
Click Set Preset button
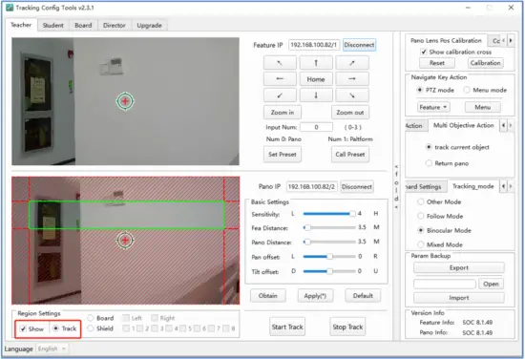(x=283, y=155)
